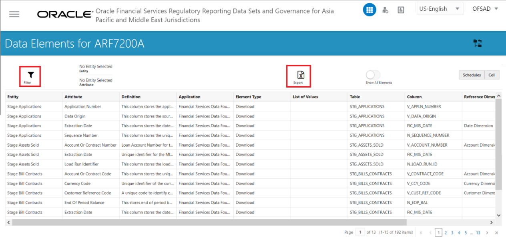
Task: Switch to the Cell view
Action: point(492,75)
